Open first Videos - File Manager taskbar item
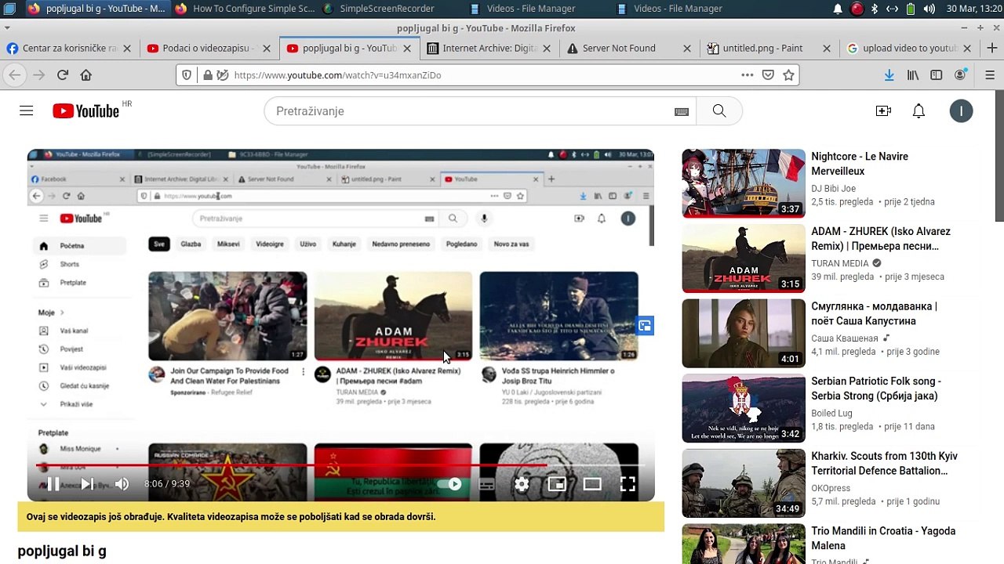1004x564 pixels. [x=522, y=9]
